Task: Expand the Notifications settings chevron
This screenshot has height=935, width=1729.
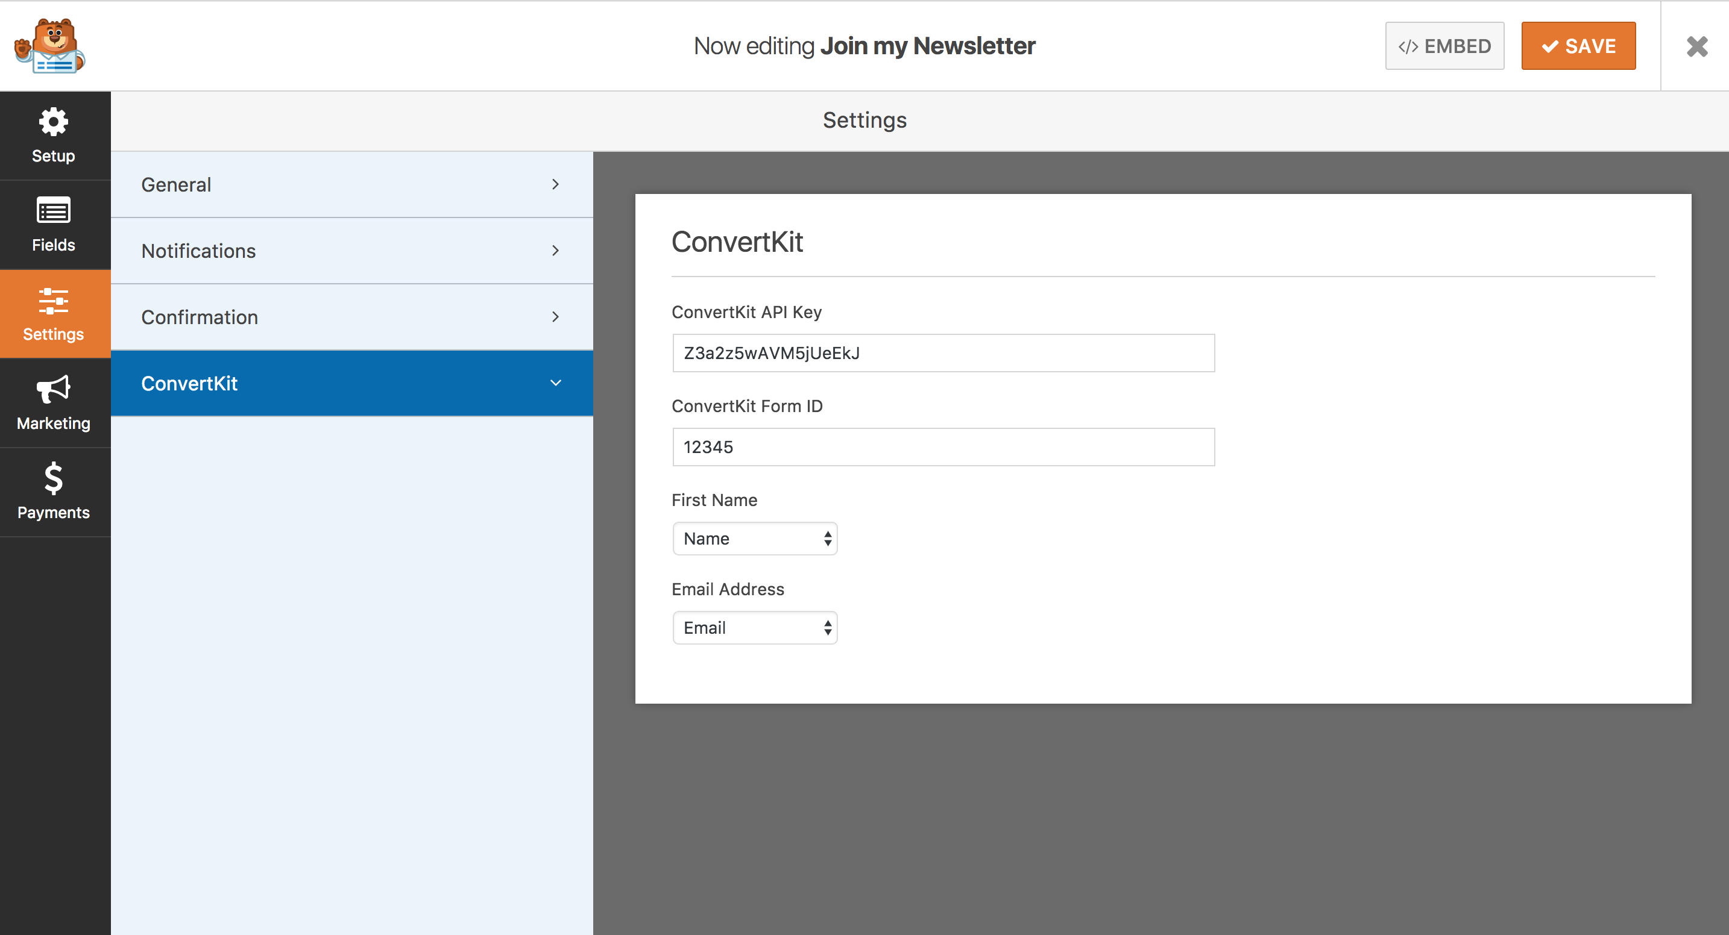Action: pos(555,251)
